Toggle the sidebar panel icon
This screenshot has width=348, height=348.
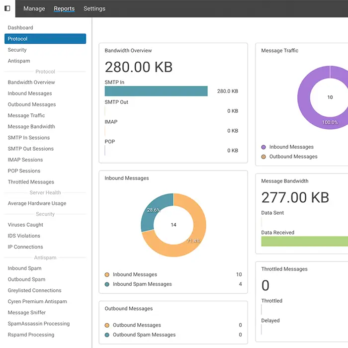(7, 8)
